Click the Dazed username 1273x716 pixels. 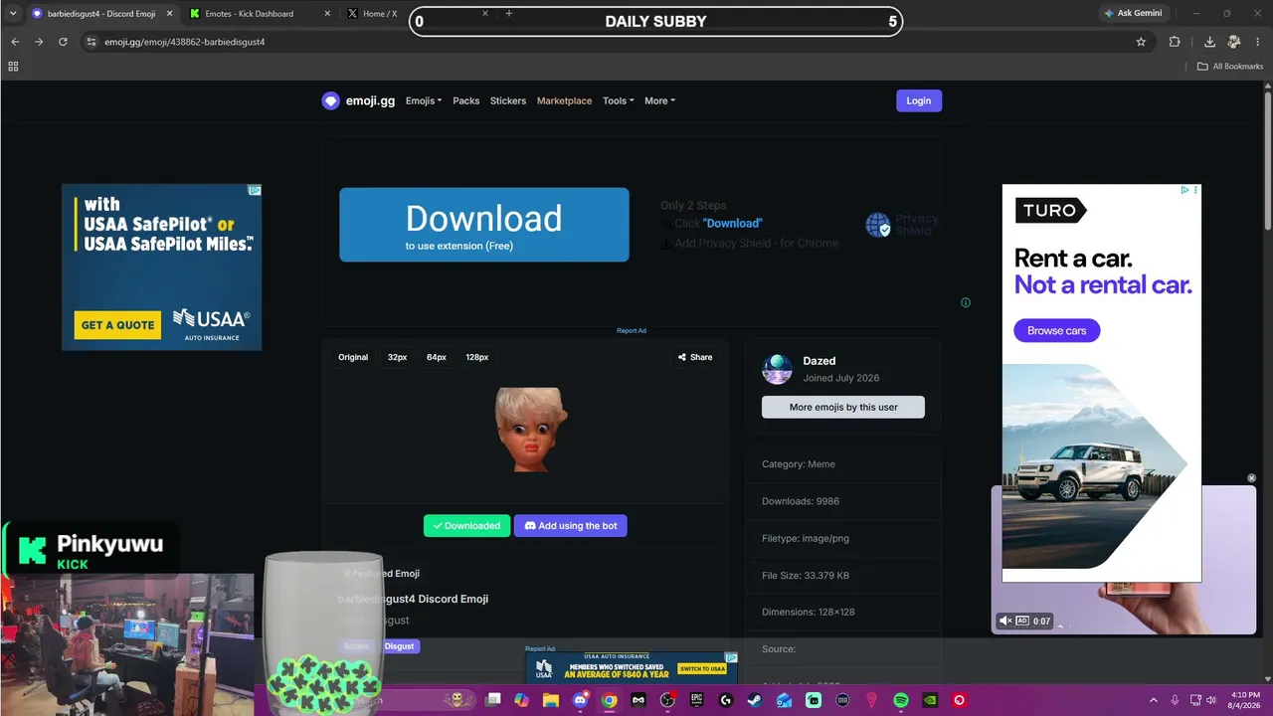coord(819,361)
